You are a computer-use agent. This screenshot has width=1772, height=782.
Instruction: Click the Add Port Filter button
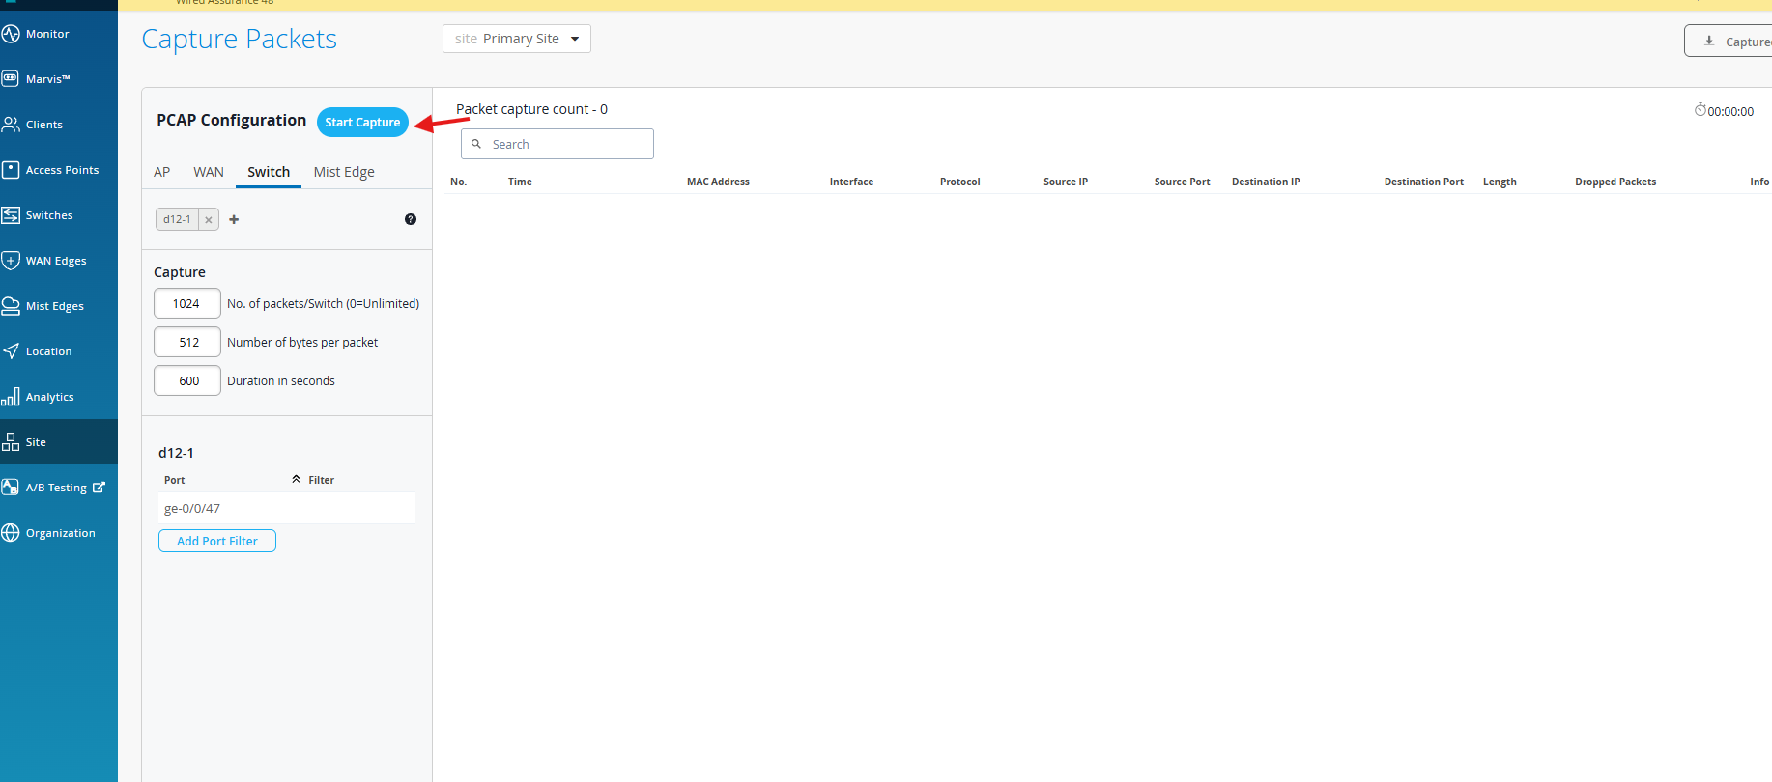217,541
